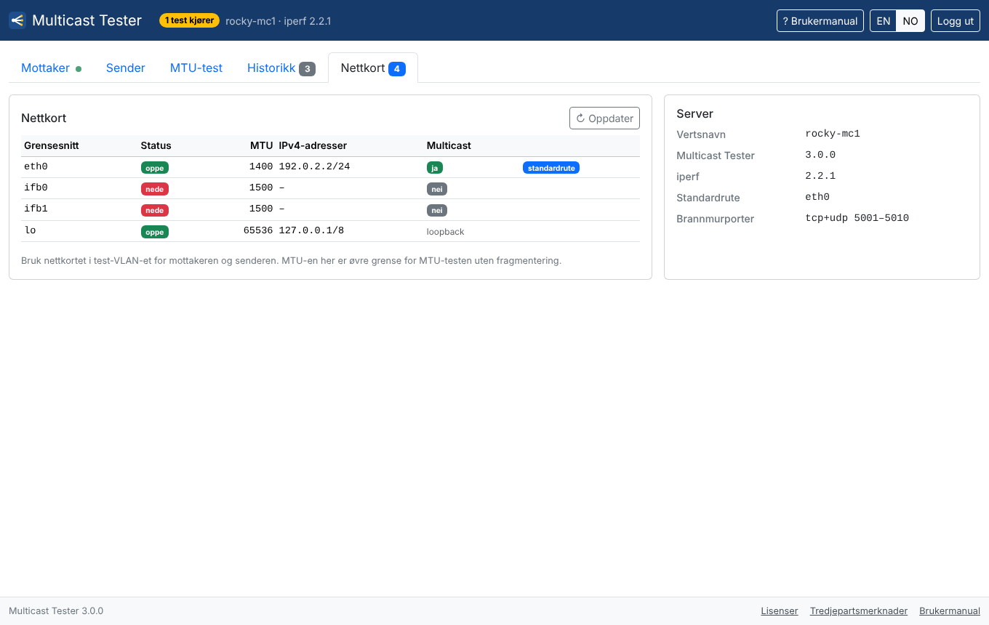The height and width of the screenshot is (625, 989).
Task: Click the iperf version value 2.2.1
Action: pos(820,176)
